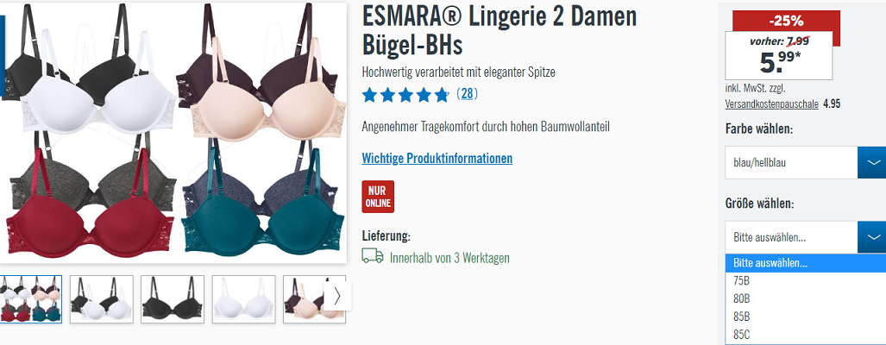Select the 'Bitte auswählen...' highlighted option
The width and height of the screenshot is (886, 345).
click(x=806, y=263)
